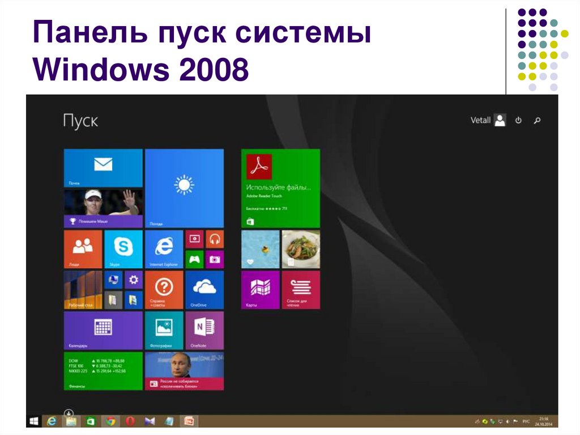Open the purple bow-tie app in taskbar
This screenshot has width=580, height=435.
coord(150,421)
